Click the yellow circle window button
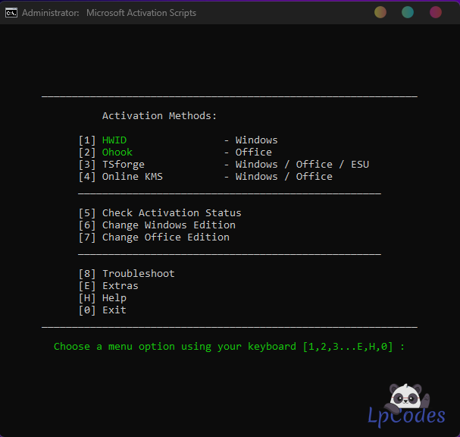 click(x=380, y=12)
